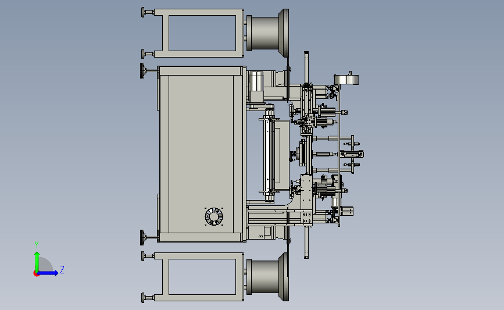Select the top spool support frame
The width and height of the screenshot is (504, 310).
(x=199, y=33)
